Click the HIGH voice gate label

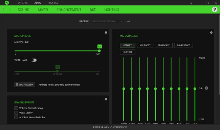97,74
